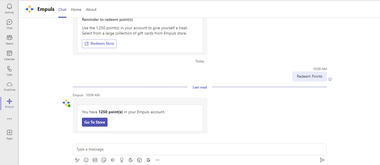Click the Empuls logo in header
Screen dimensions: 380x165
pyautogui.click(x=30, y=9)
